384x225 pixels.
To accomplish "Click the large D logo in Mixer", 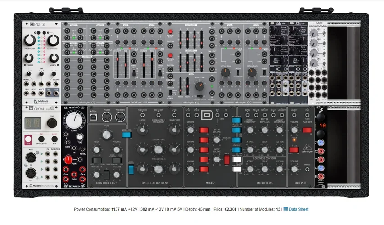I will tap(207, 115).
